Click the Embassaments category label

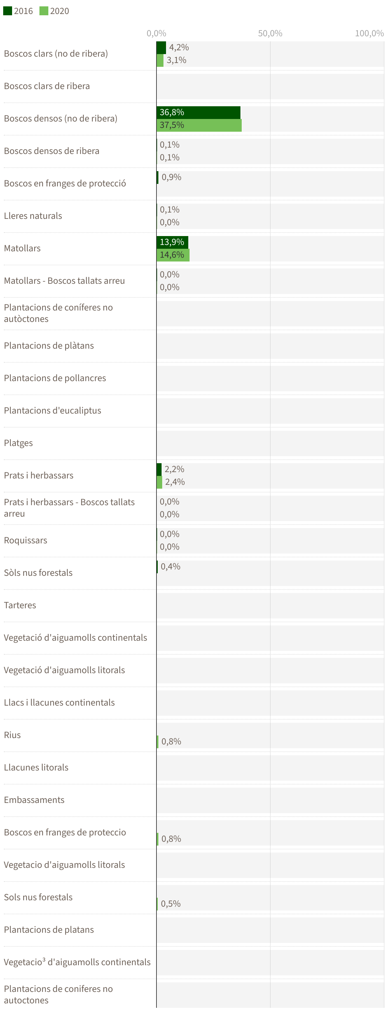click(x=34, y=800)
